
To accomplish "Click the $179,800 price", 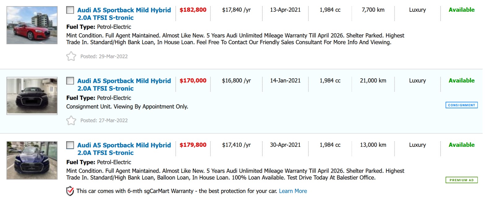I will pos(193,145).
